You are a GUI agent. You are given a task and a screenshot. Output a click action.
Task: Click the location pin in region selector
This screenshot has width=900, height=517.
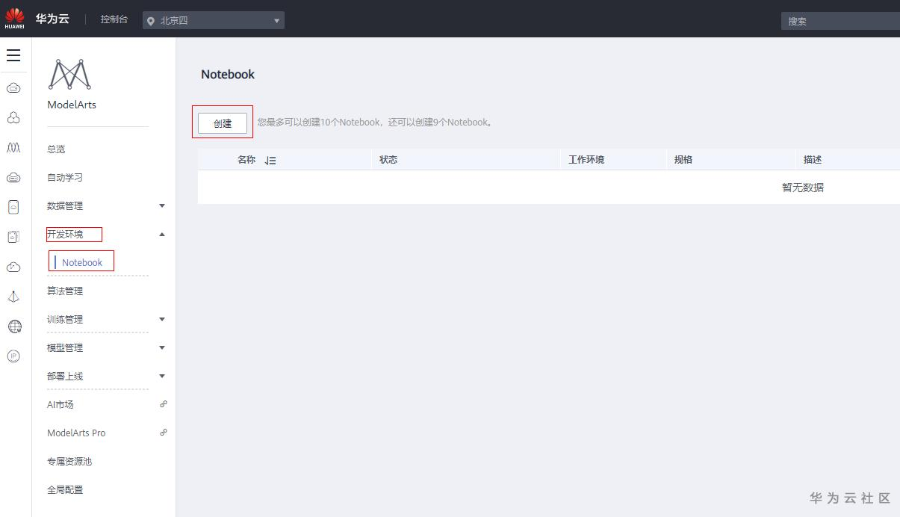coord(151,21)
